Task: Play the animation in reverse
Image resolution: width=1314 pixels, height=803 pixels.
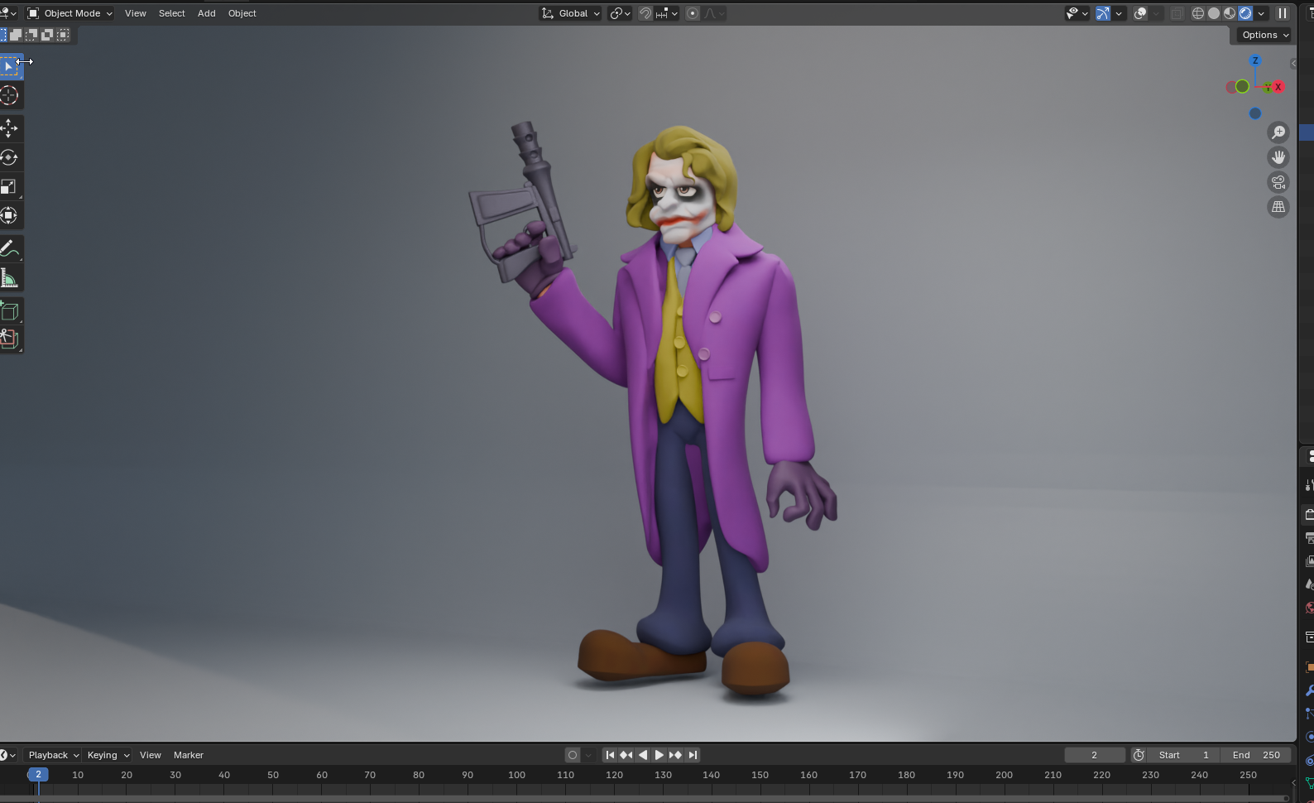Action: (x=643, y=755)
